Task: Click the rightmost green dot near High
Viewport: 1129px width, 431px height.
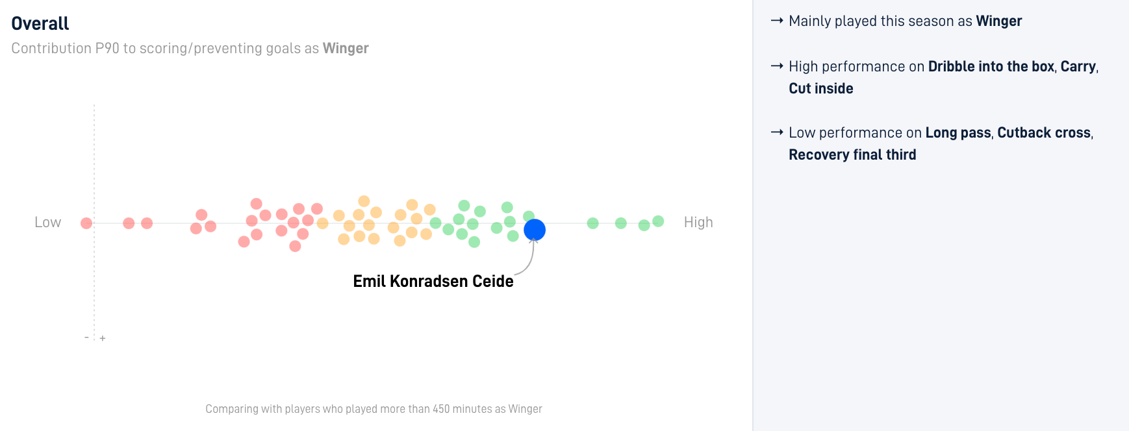Action: pyautogui.click(x=658, y=221)
